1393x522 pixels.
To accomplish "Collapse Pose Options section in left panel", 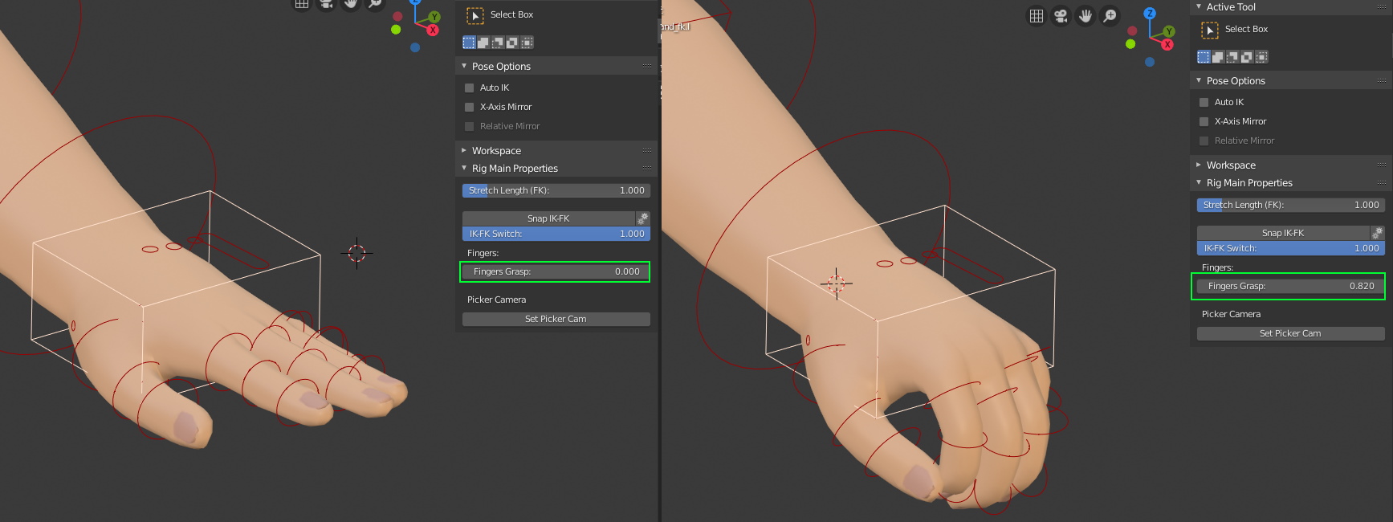I will [464, 66].
